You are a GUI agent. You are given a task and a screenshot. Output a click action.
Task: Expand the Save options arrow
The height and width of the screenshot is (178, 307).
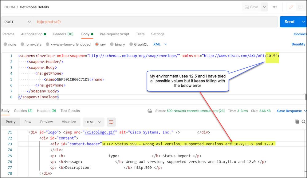(x=264, y=7)
